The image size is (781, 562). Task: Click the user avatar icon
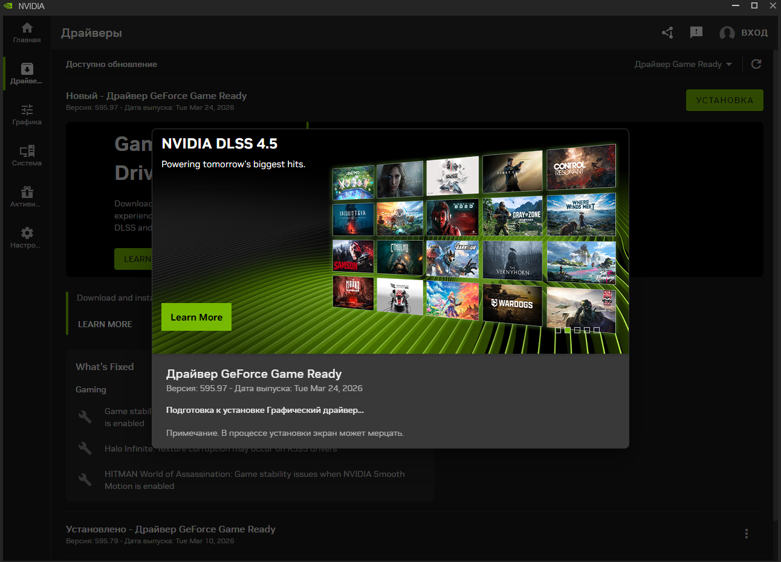(727, 33)
